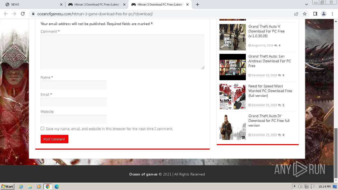This screenshot has width=338, height=190.
Task: Open a new browser tab
Action: 198,4
